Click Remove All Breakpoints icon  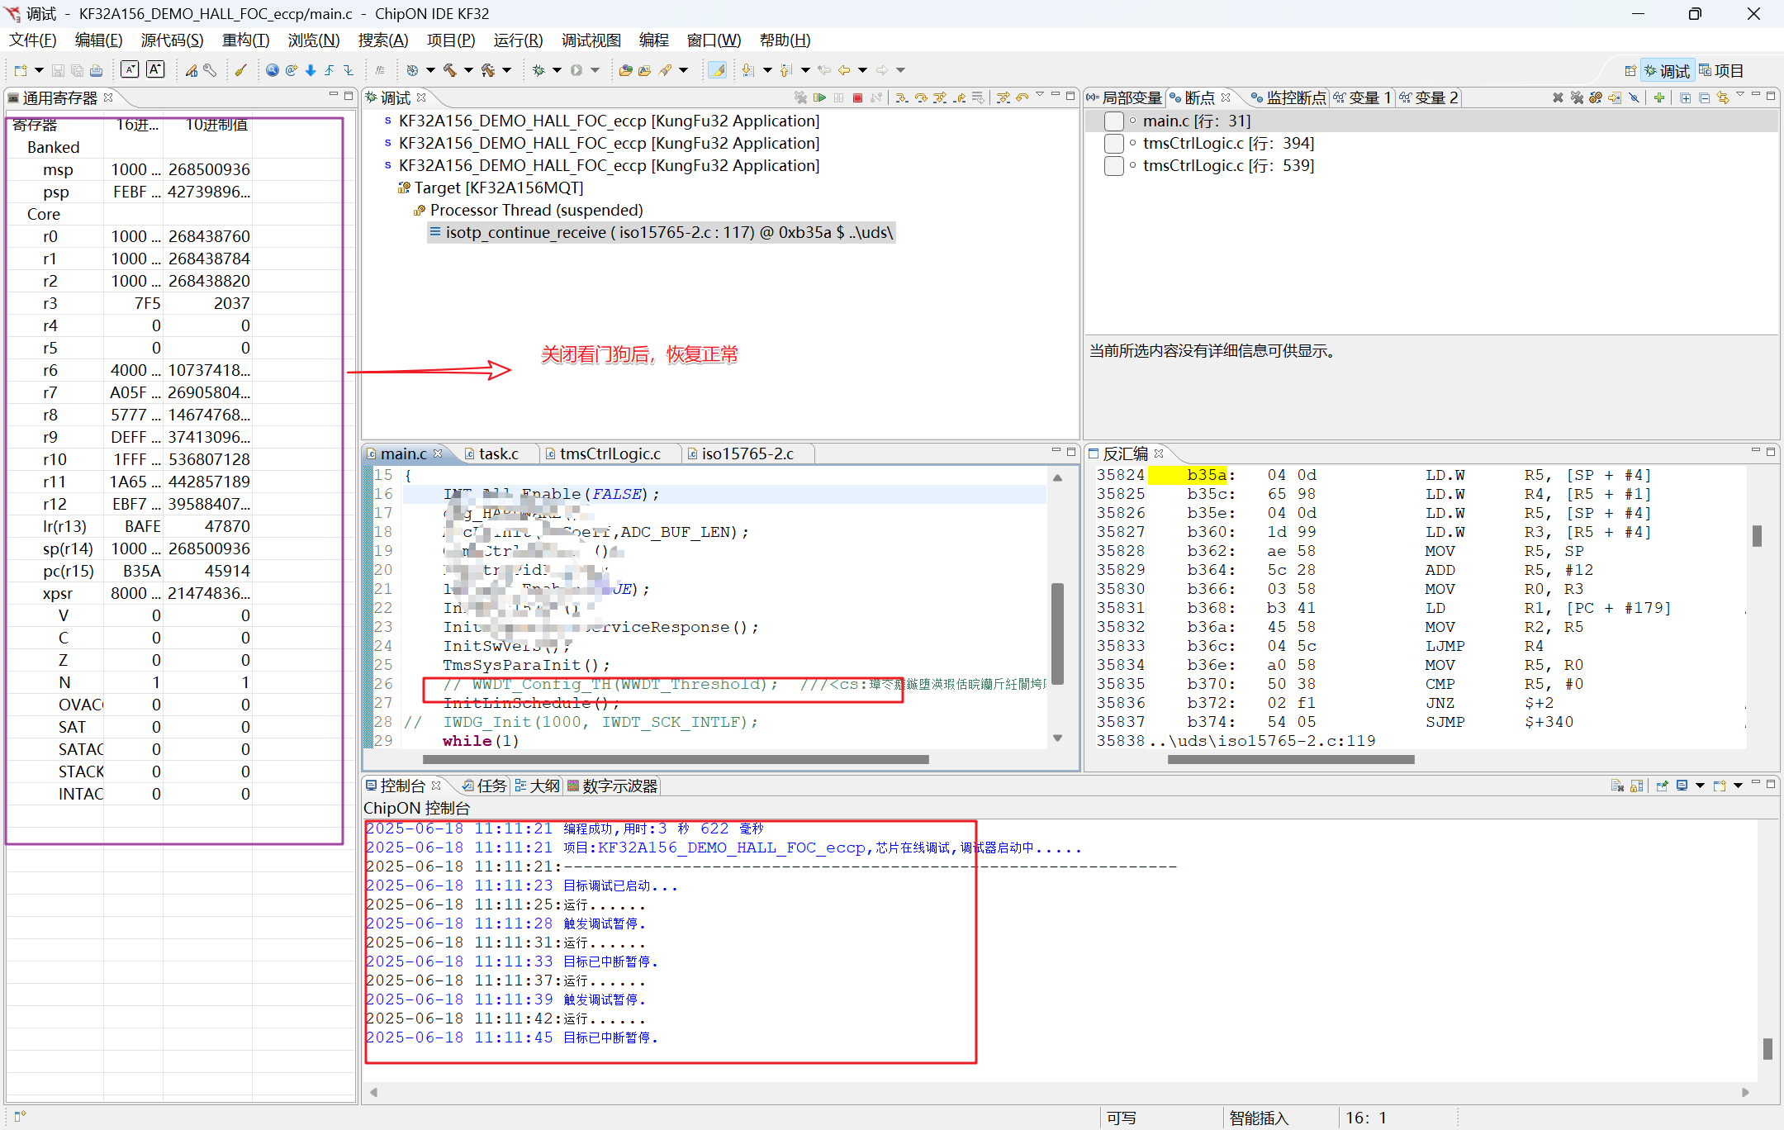coord(1577,97)
